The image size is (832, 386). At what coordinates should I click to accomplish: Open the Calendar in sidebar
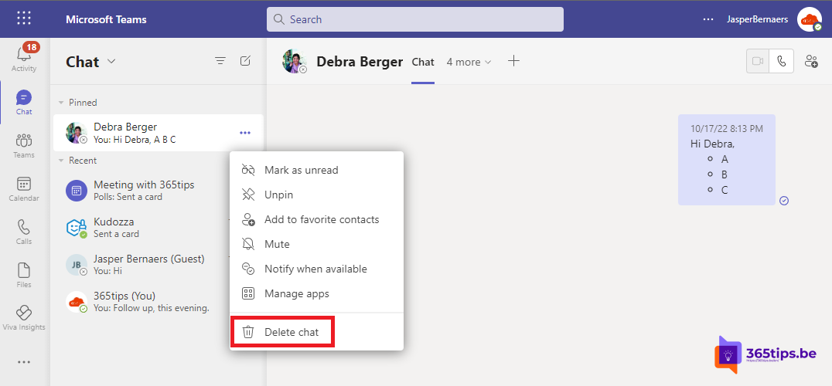24,189
